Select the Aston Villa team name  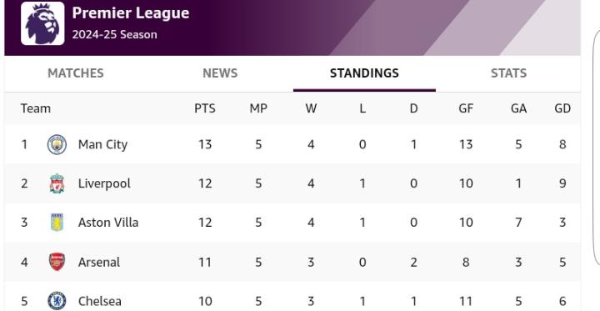(108, 223)
